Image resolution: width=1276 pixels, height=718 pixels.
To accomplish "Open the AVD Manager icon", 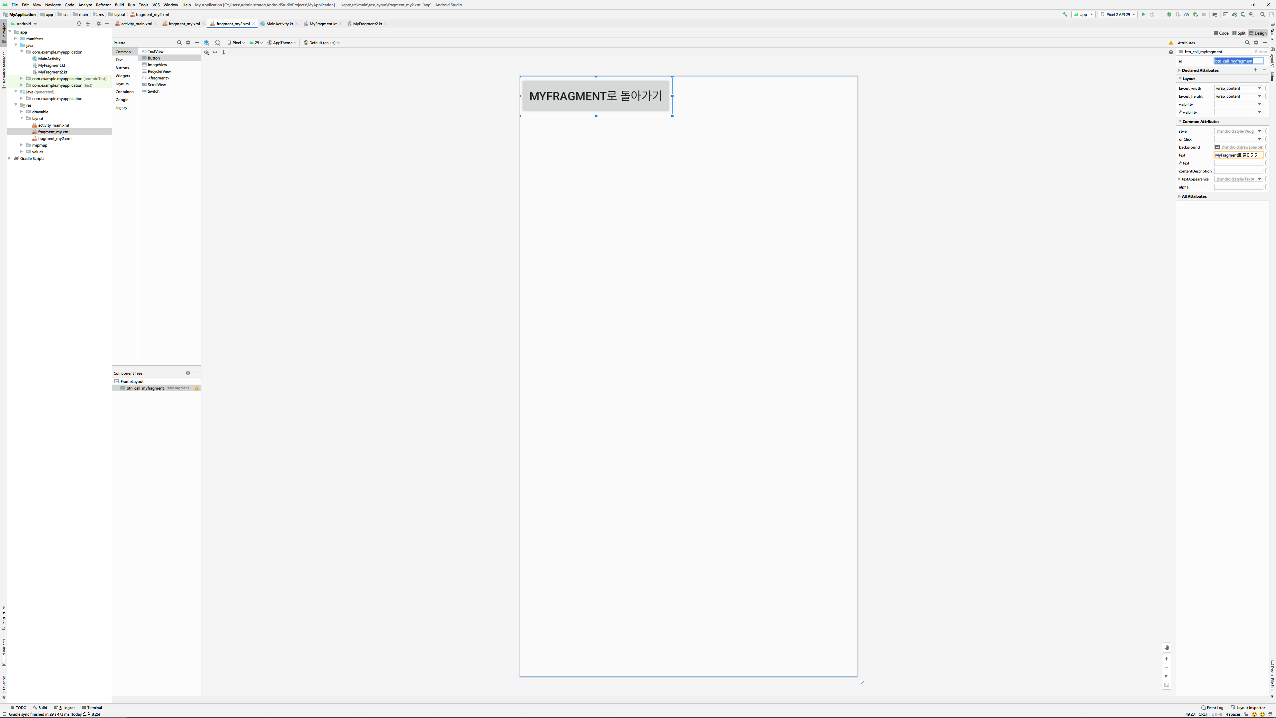I will (1243, 14).
